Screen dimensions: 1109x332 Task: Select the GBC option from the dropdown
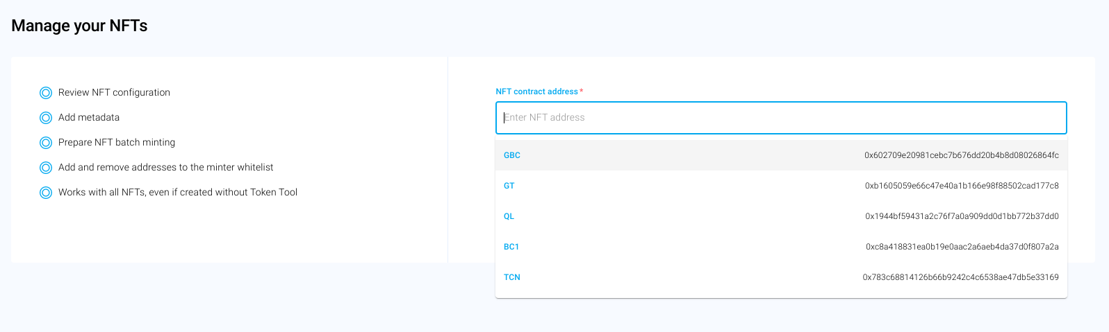tap(512, 155)
